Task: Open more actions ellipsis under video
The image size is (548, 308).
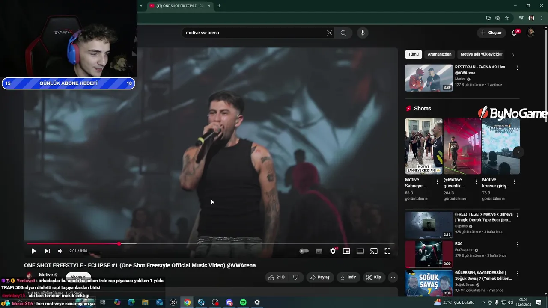Action: click(393, 278)
